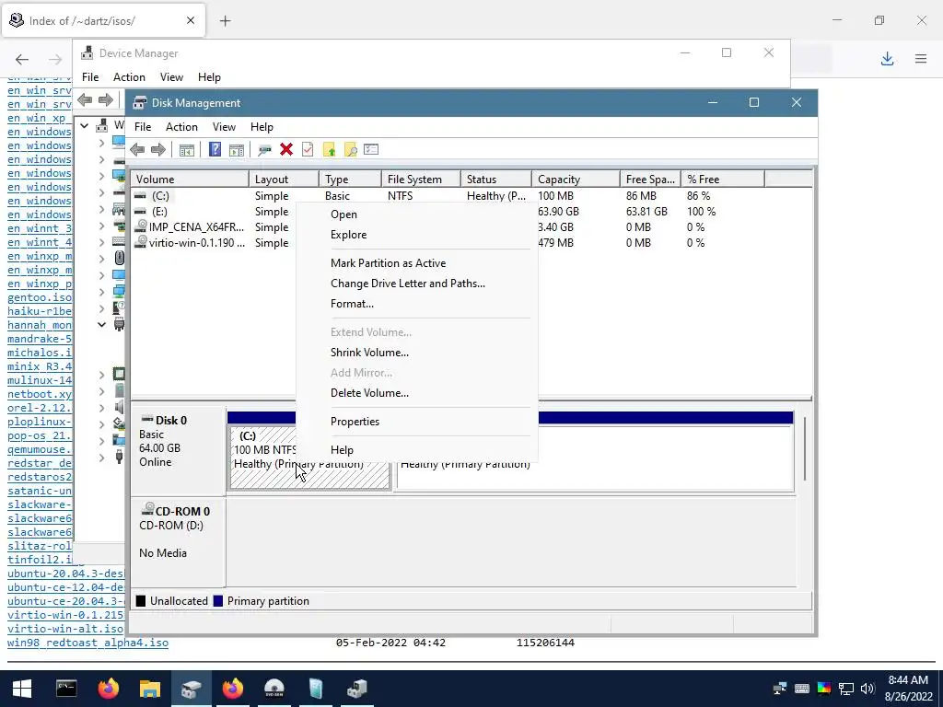
Task: Collapse Device Manager root computer node
Action: (85, 125)
